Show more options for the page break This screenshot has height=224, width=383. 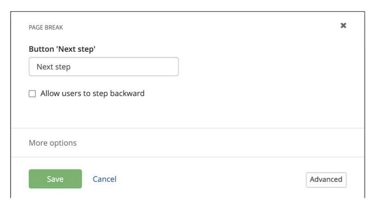(x=52, y=143)
